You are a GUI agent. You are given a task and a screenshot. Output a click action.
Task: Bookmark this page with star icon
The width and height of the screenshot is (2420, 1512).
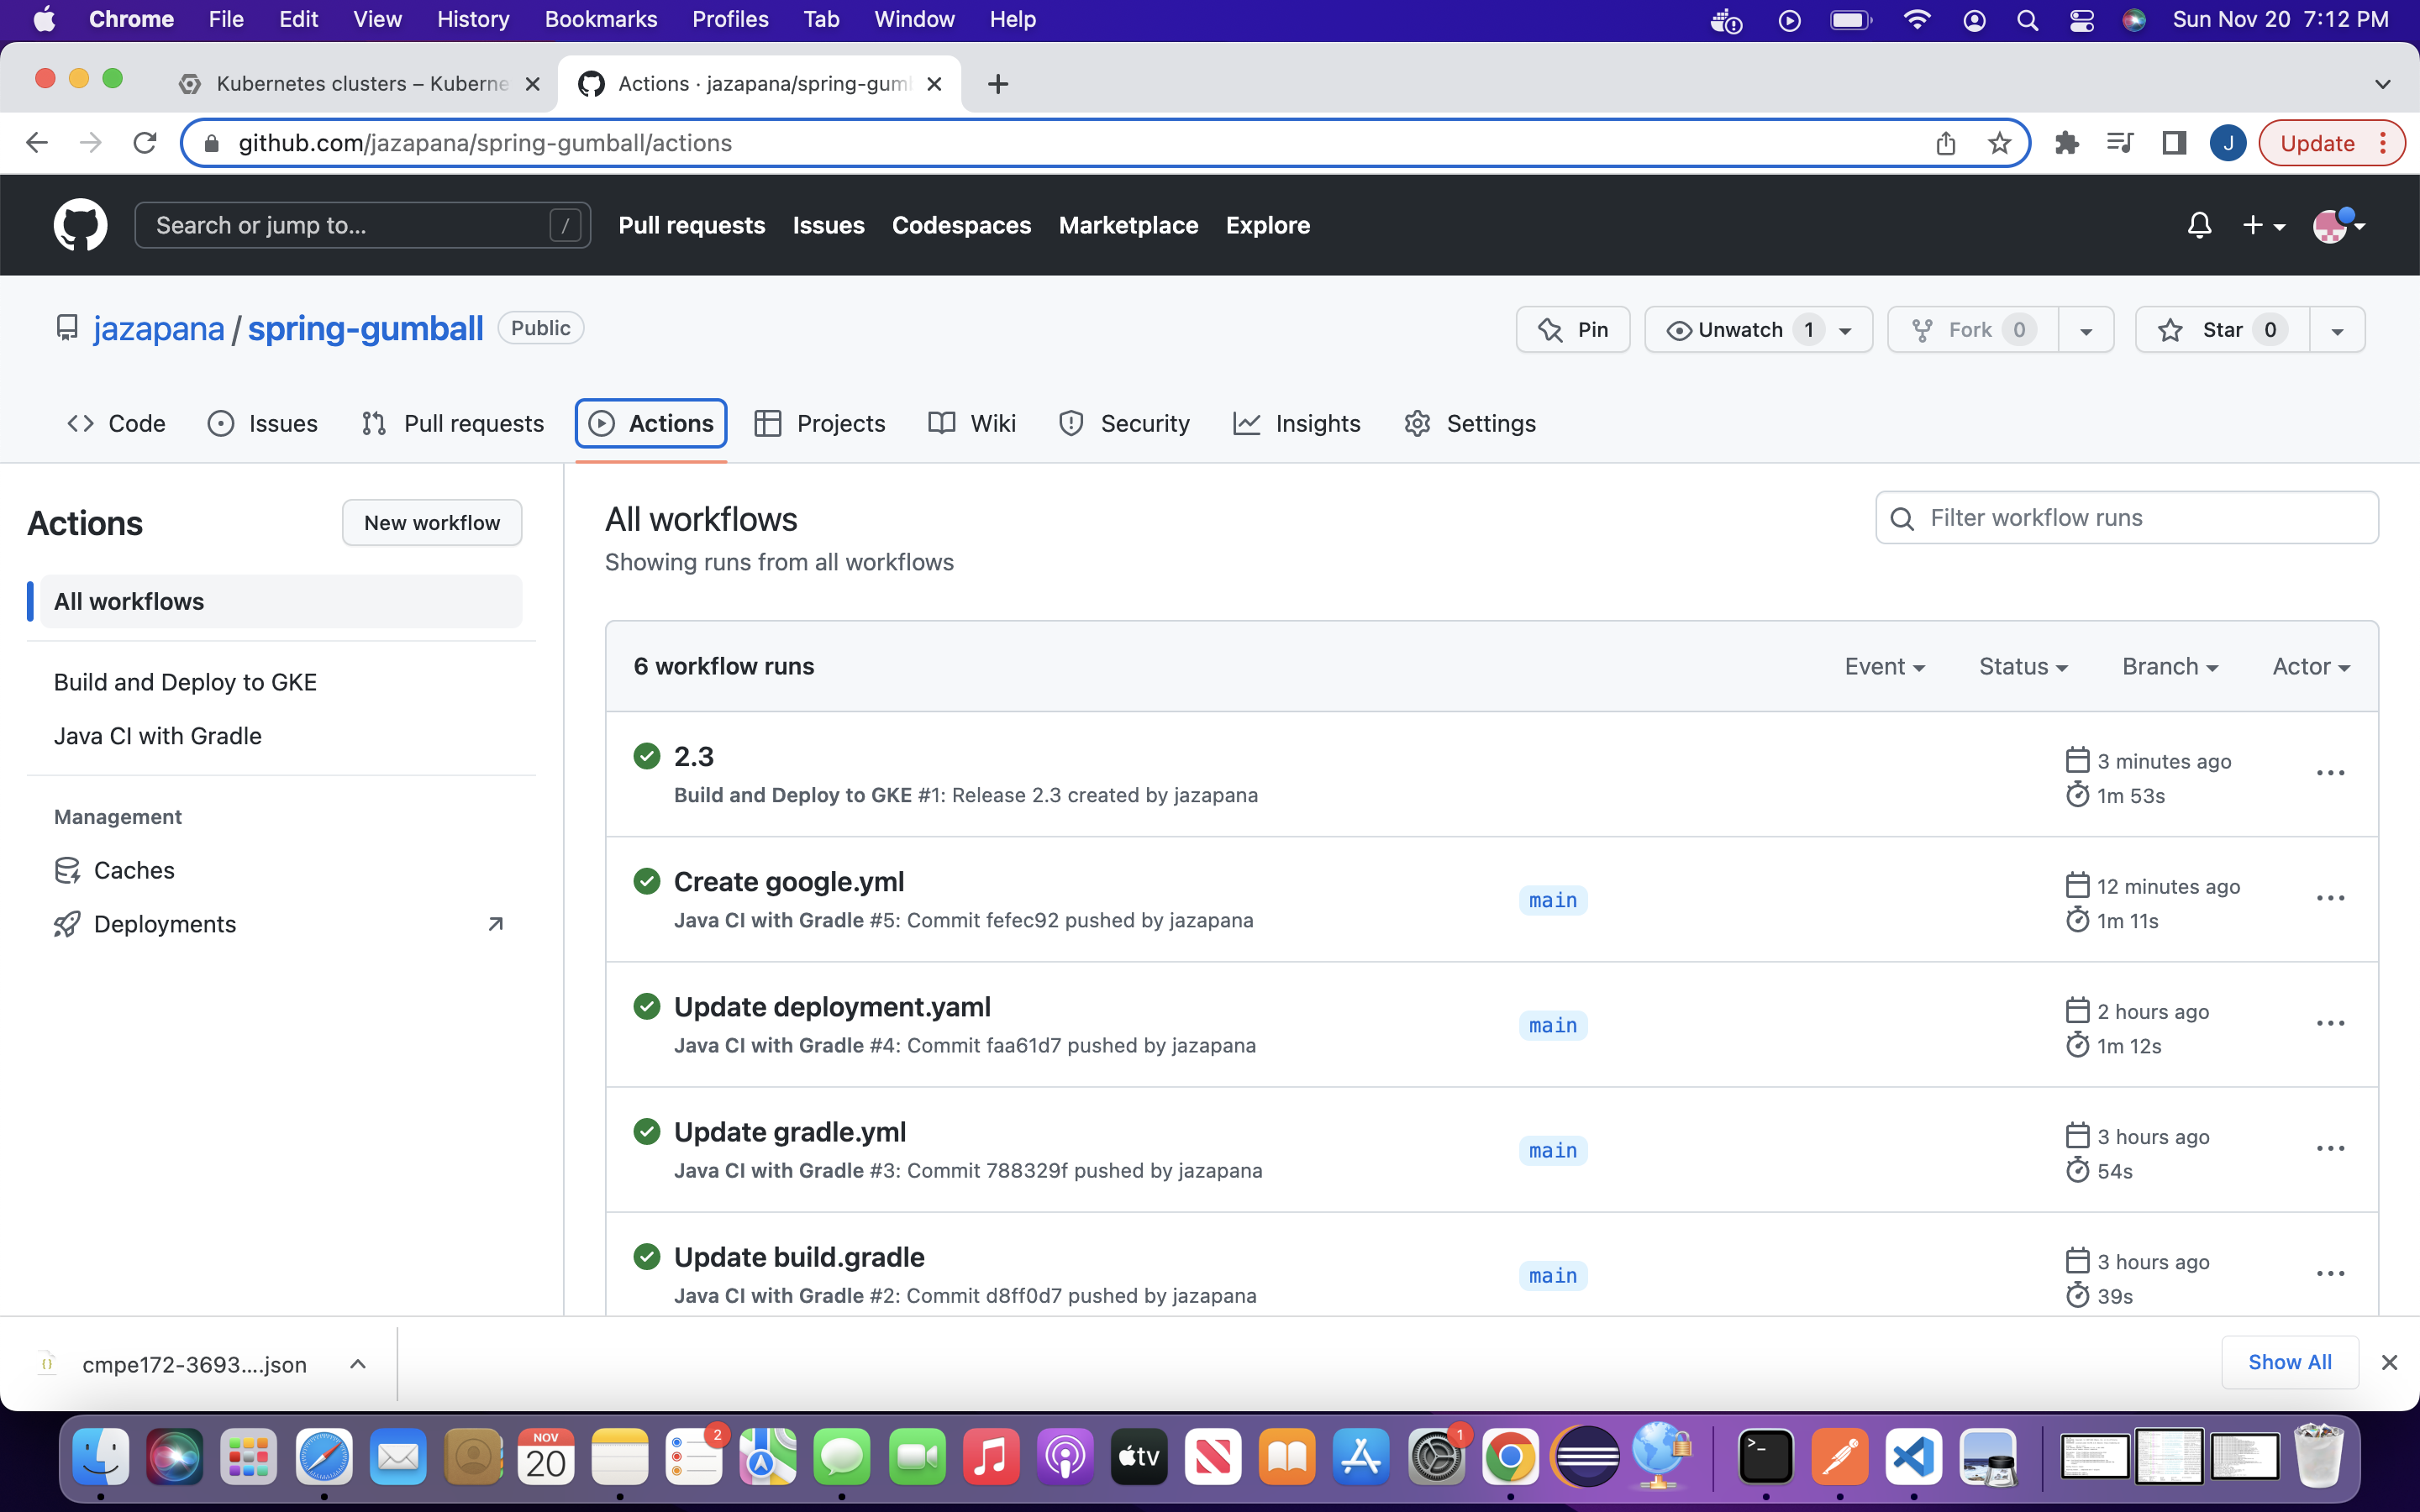pyautogui.click(x=1999, y=143)
